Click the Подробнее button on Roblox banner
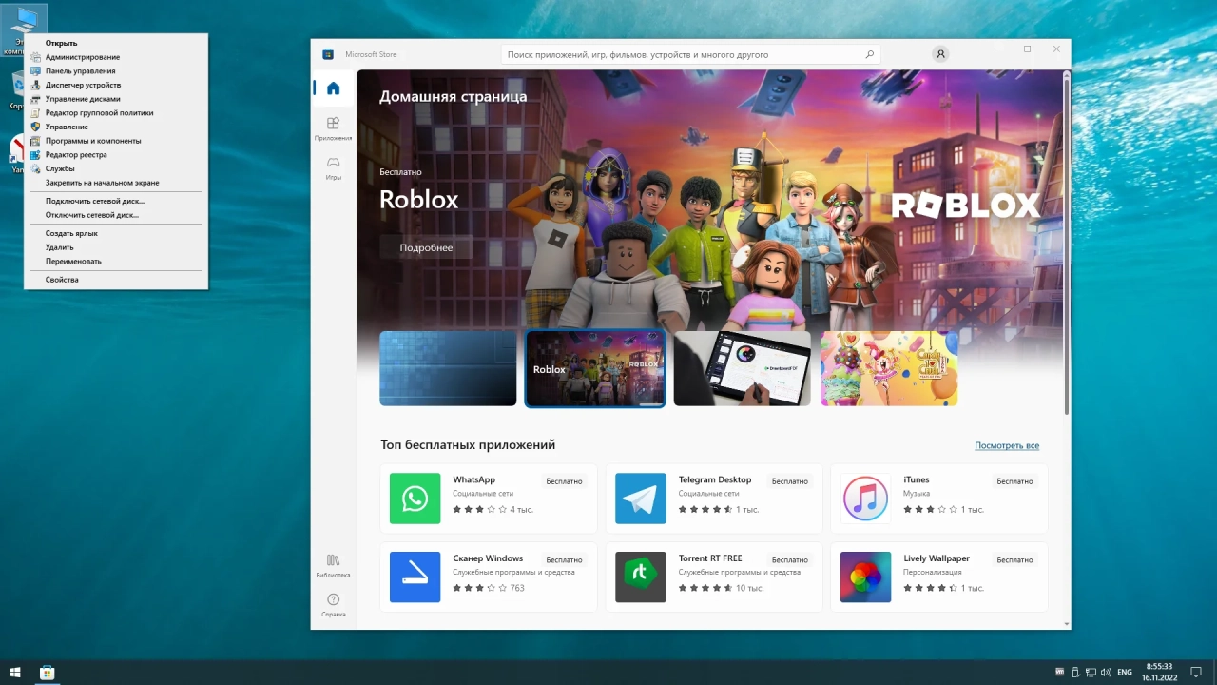Image resolution: width=1217 pixels, height=685 pixels. pos(426,247)
